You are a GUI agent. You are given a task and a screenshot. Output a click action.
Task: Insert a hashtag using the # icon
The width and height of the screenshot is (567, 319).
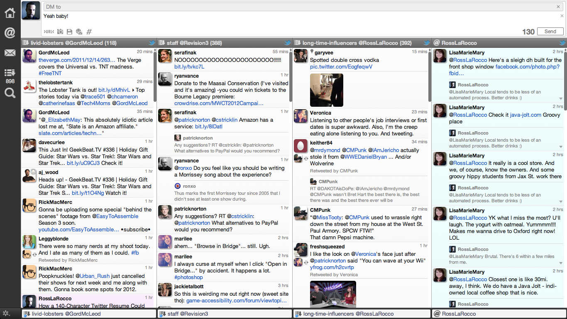(89, 32)
